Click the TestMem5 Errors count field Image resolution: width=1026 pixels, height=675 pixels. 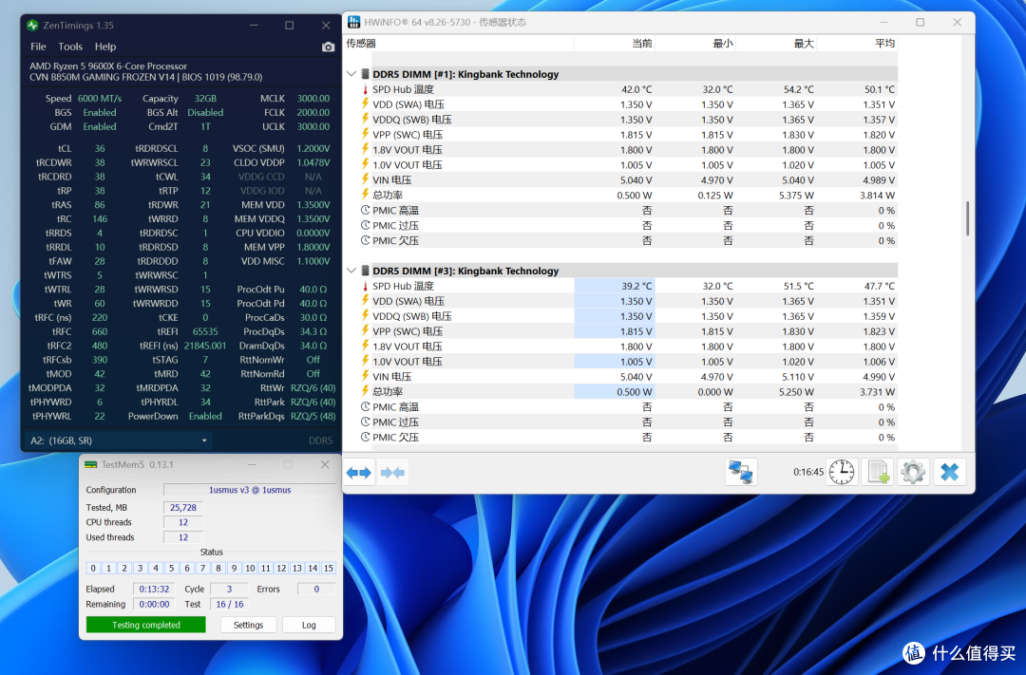[316, 589]
